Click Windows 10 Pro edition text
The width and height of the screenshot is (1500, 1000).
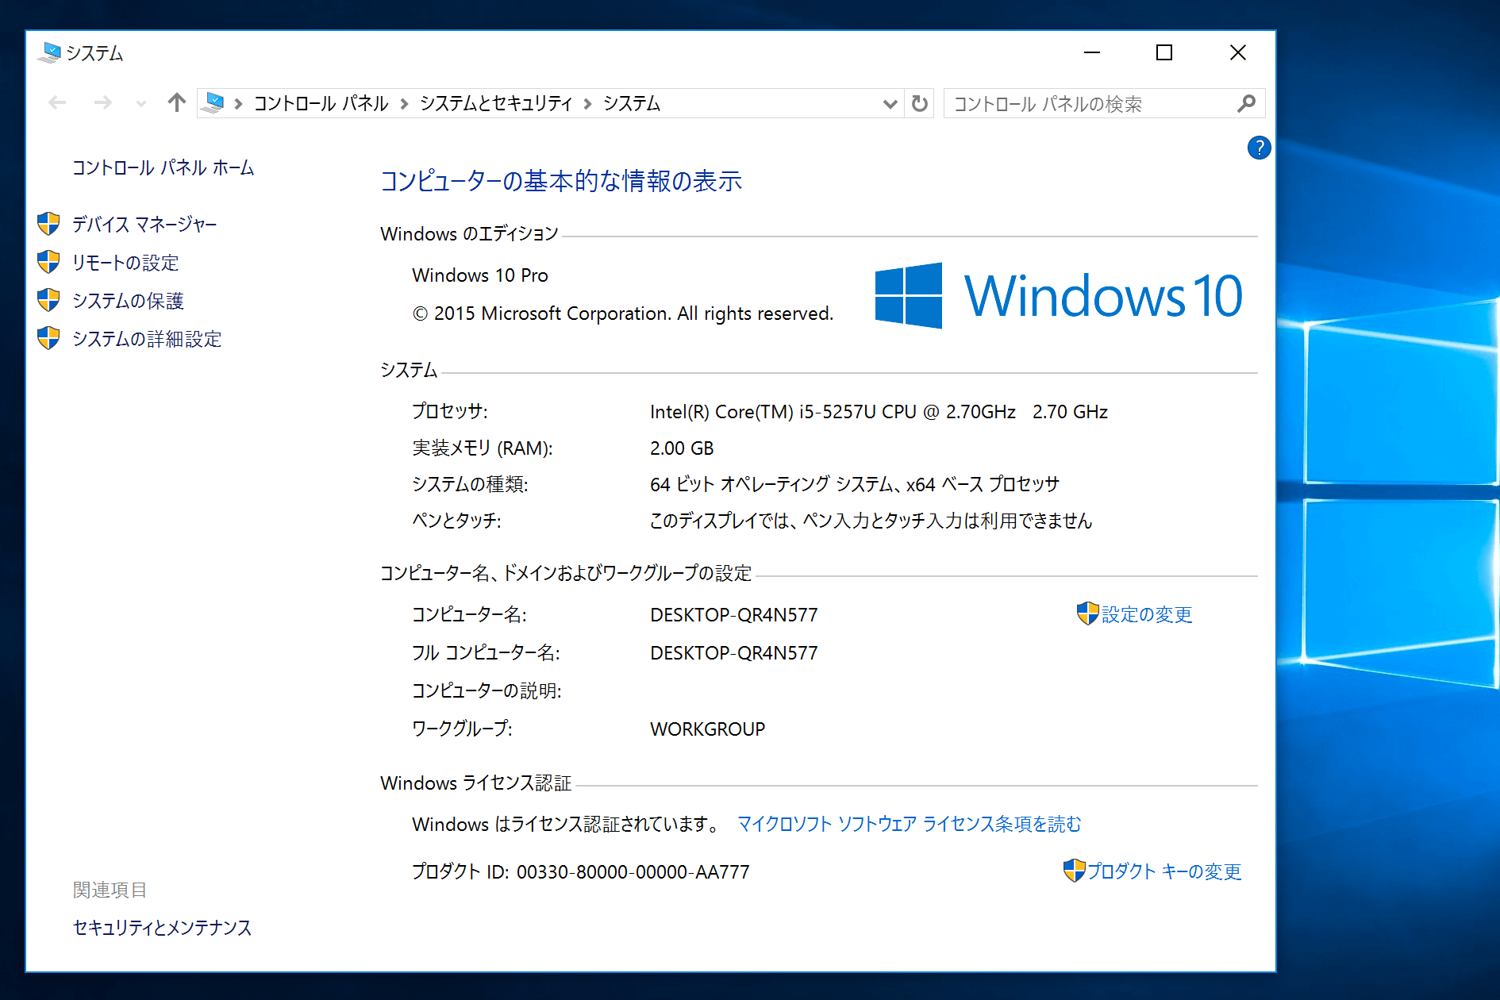[480, 275]
